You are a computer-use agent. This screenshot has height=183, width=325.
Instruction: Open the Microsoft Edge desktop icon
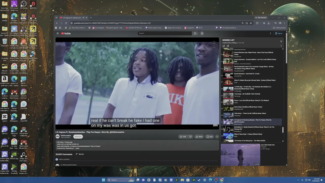coord(14,131)
